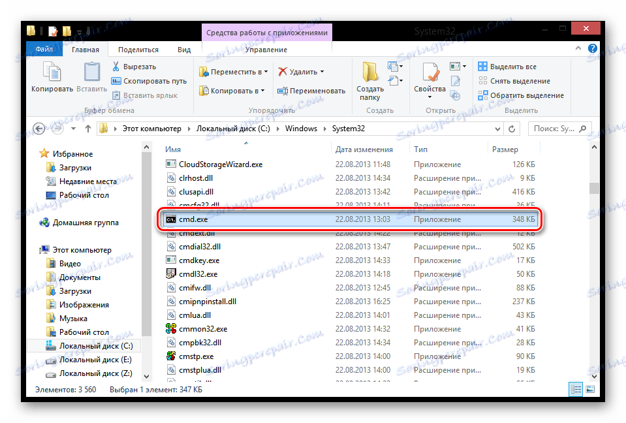Click the search magnifier icon
The width and height of the screenshot is (626, 423).
[x=583, y=129]
